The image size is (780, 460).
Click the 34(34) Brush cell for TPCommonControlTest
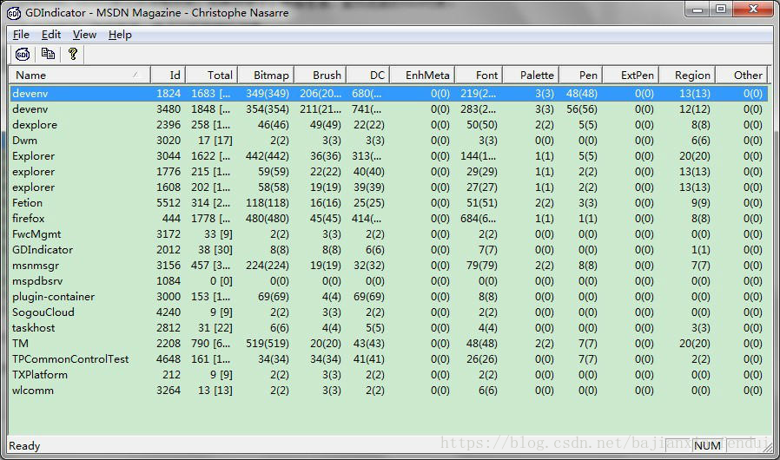pos(326,359)
